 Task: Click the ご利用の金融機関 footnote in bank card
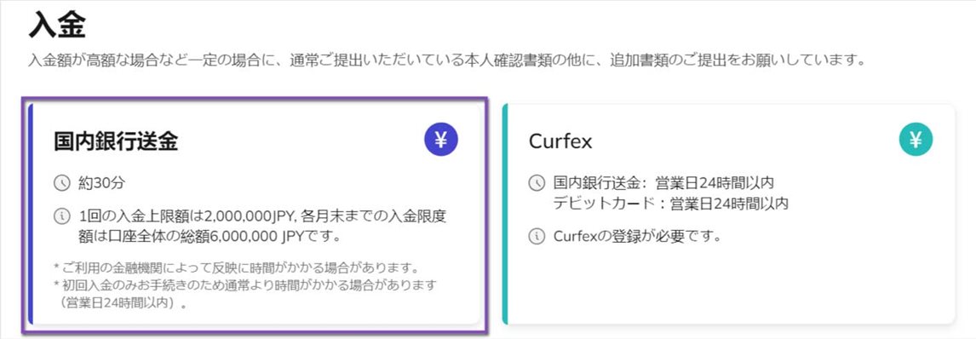pos(235,268)
